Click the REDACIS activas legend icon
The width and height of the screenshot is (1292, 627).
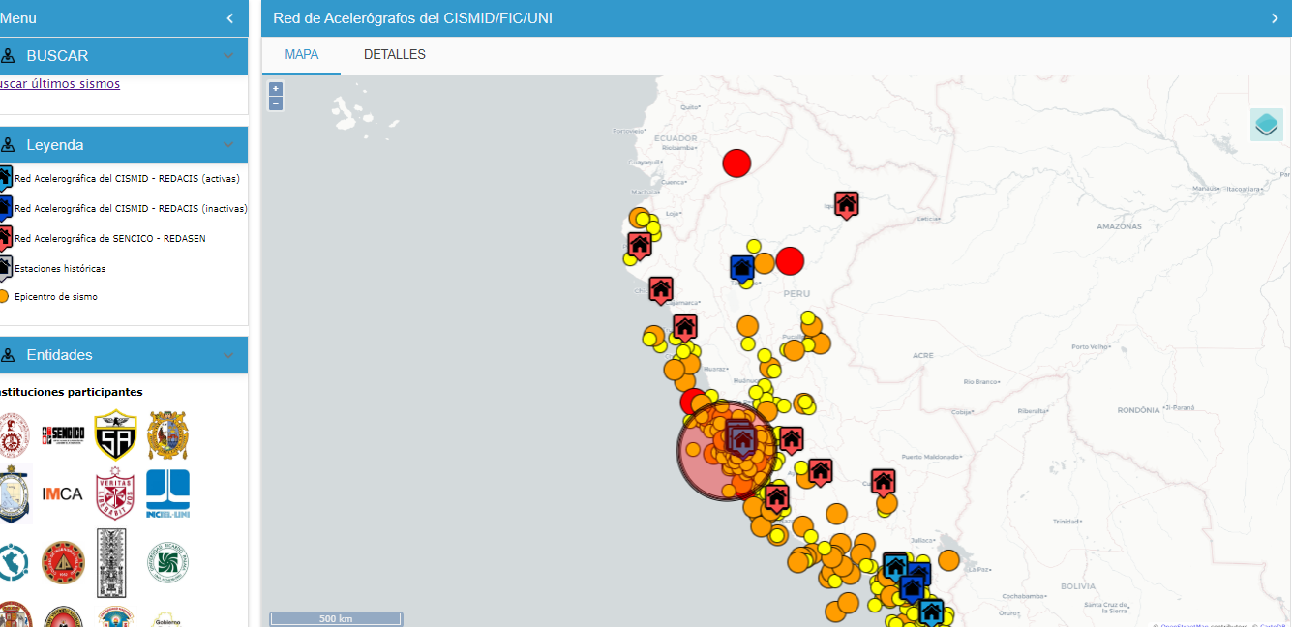pos(5,177)
